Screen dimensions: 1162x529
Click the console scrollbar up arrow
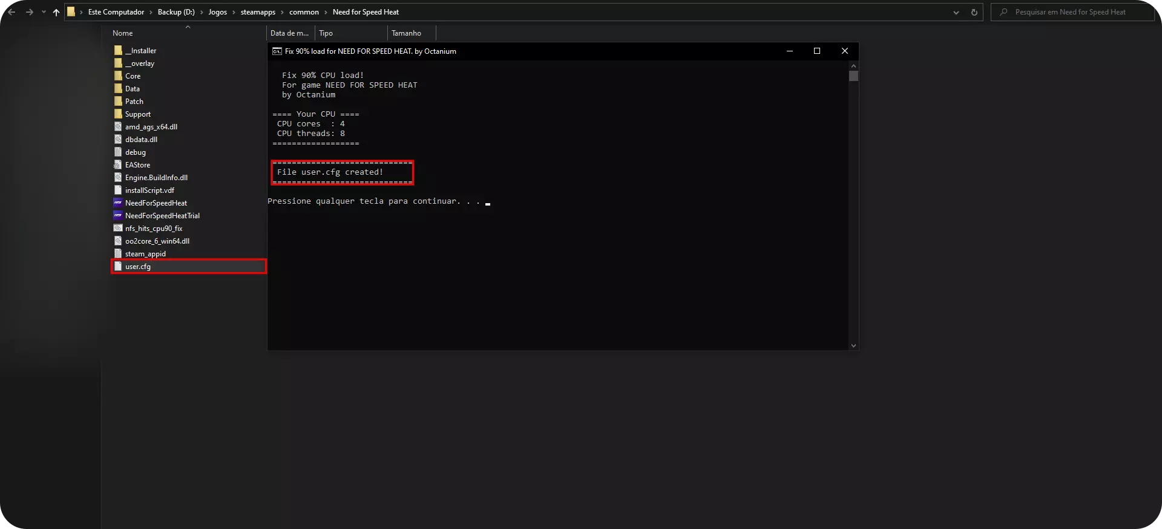(854, 65)
